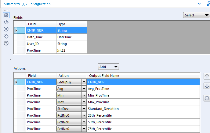
Task: Click the Field column header in Fields table
Action: pyautogui.click(x=41, y=24)
